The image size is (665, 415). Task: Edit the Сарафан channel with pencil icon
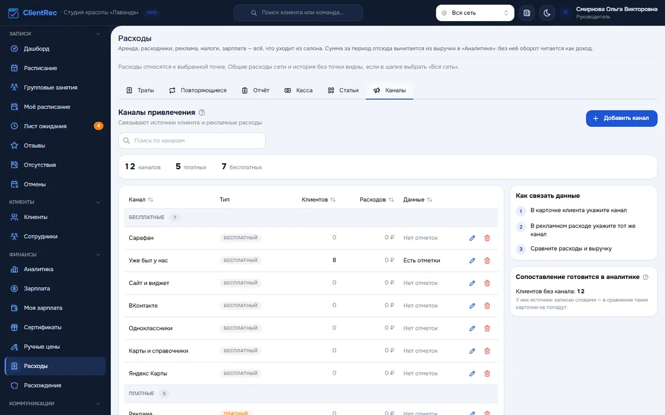click(472, 238)
